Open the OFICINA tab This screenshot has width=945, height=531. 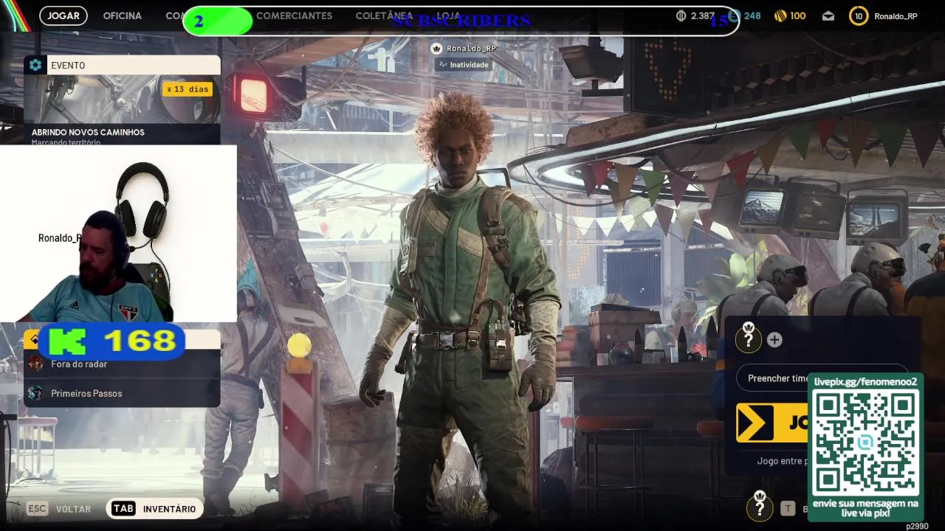(x=123, y=15)
